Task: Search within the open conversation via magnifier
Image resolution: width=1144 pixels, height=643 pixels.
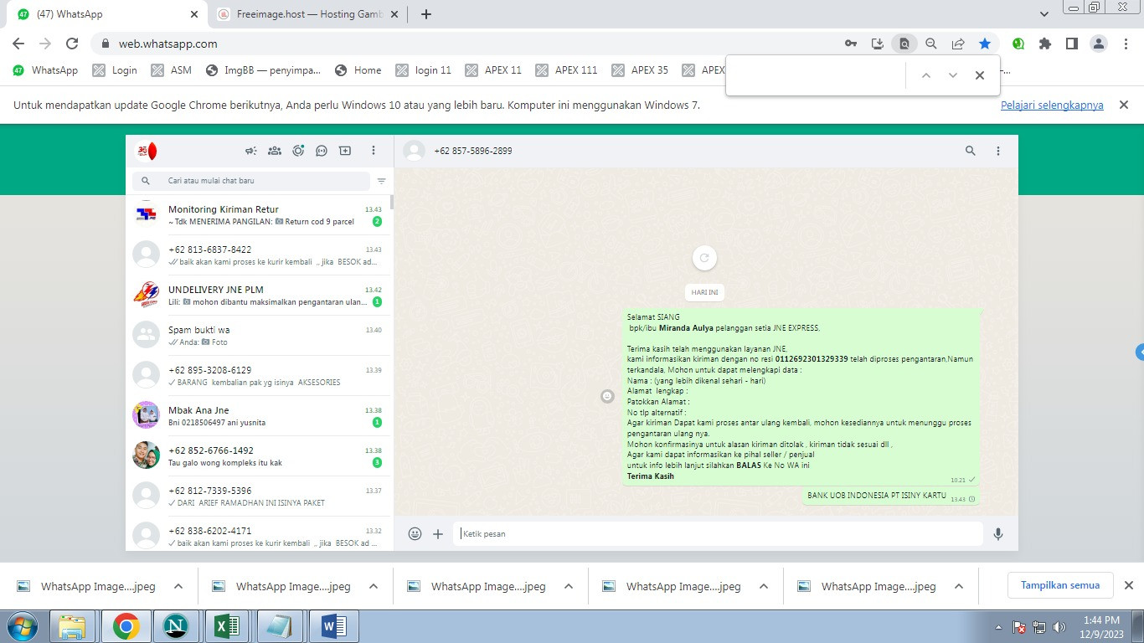Action: click(x=971, y=151)
